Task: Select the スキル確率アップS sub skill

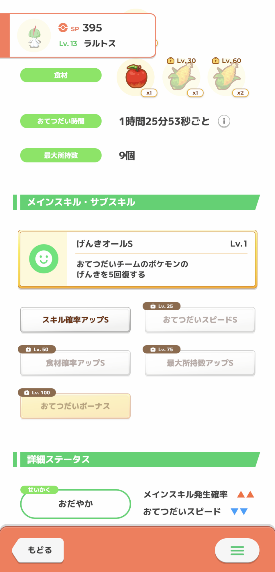Action: (75, 320)
